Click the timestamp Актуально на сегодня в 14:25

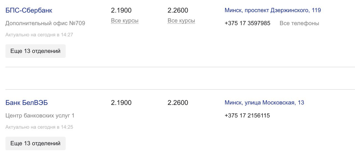(x=39, y=127)
